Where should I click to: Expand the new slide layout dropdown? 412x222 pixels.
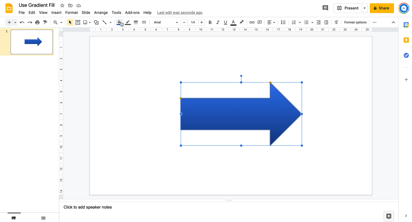point(15,22)
